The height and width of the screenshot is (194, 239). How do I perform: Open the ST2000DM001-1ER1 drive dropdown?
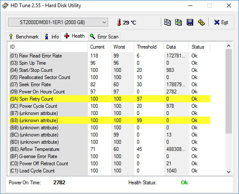point(58,22)
